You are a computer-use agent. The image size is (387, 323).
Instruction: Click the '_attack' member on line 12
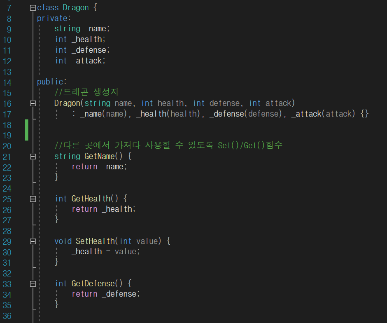click(x=86, y=61)
